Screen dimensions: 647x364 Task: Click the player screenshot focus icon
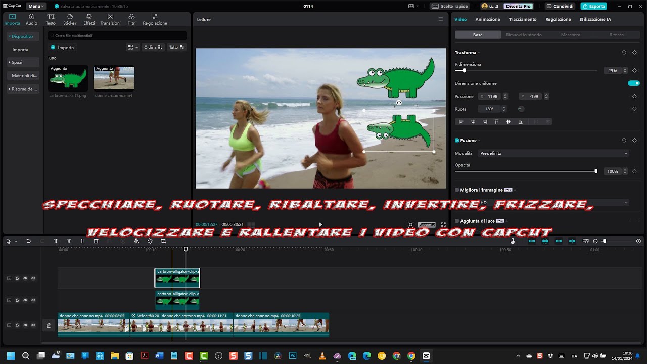(410, 225)
